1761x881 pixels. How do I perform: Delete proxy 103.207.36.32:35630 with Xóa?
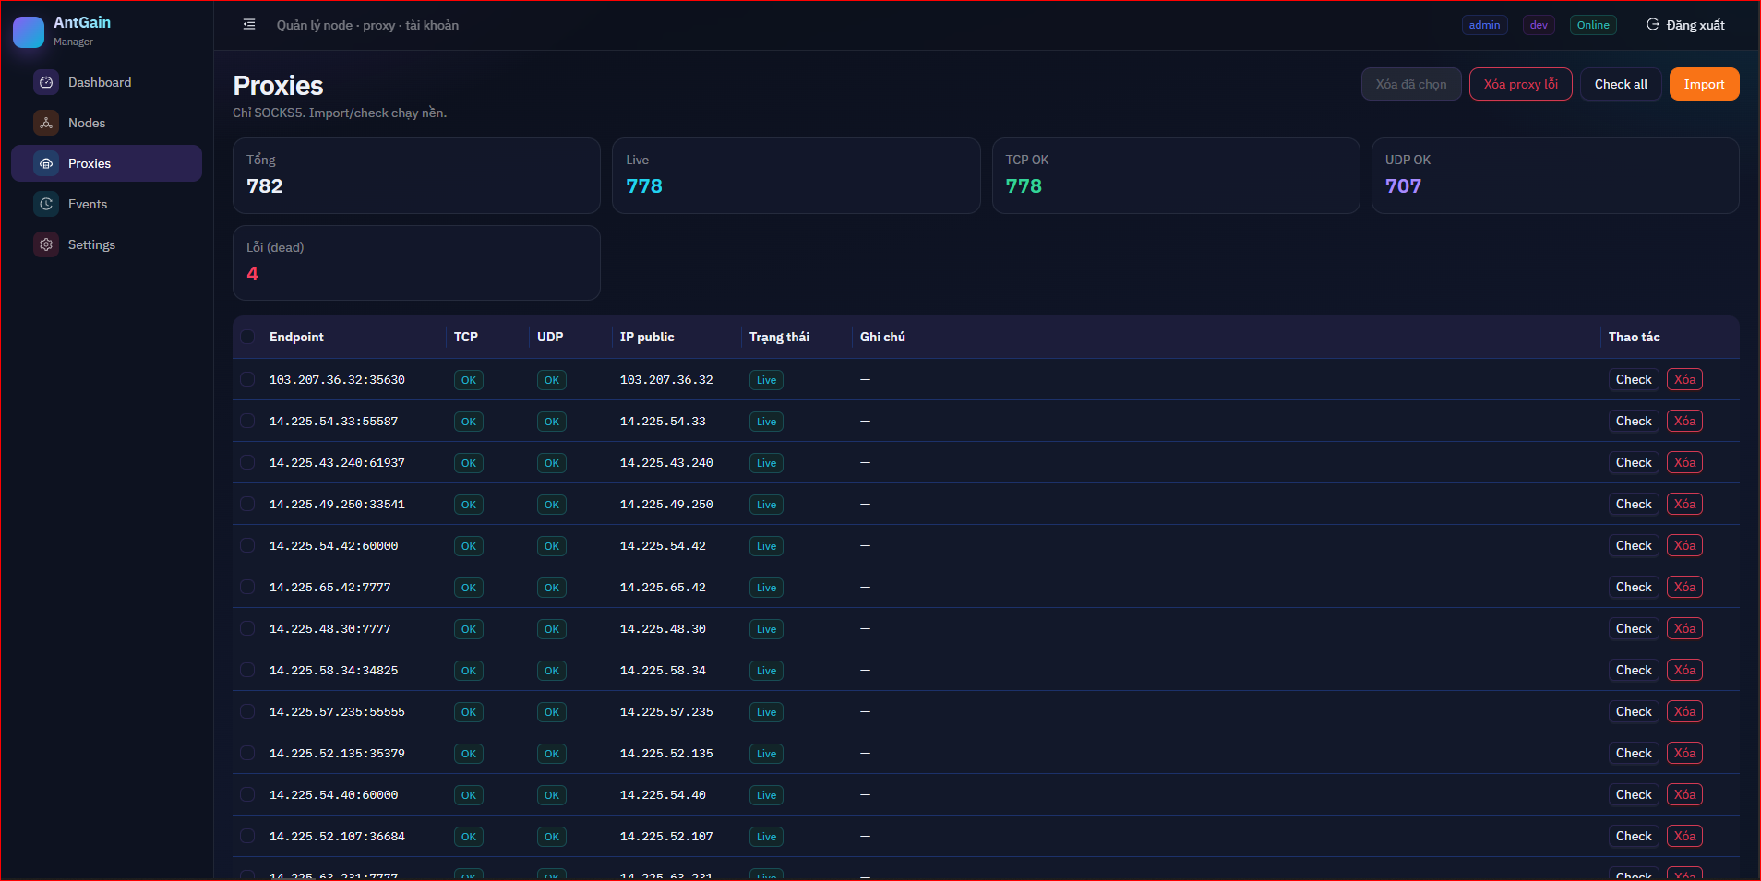click(1684, 379)
